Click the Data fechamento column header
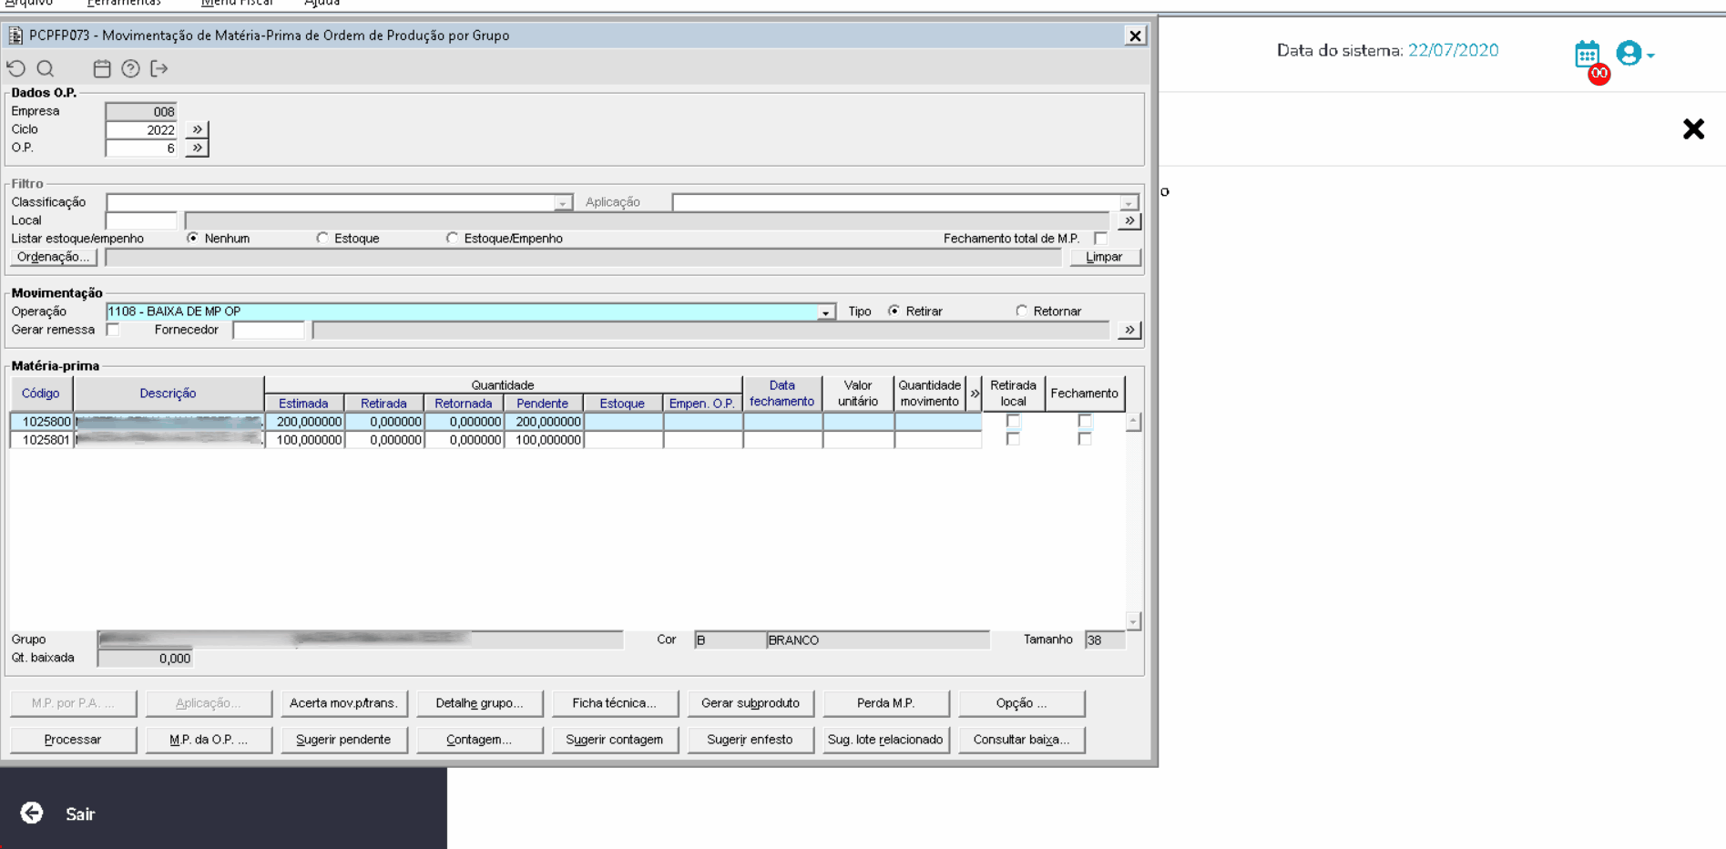The height and width of the screenshot is (849, 1726). (782, 394)
